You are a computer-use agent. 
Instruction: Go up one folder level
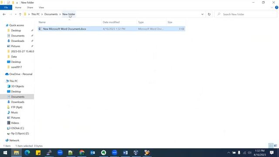(20, 14)
